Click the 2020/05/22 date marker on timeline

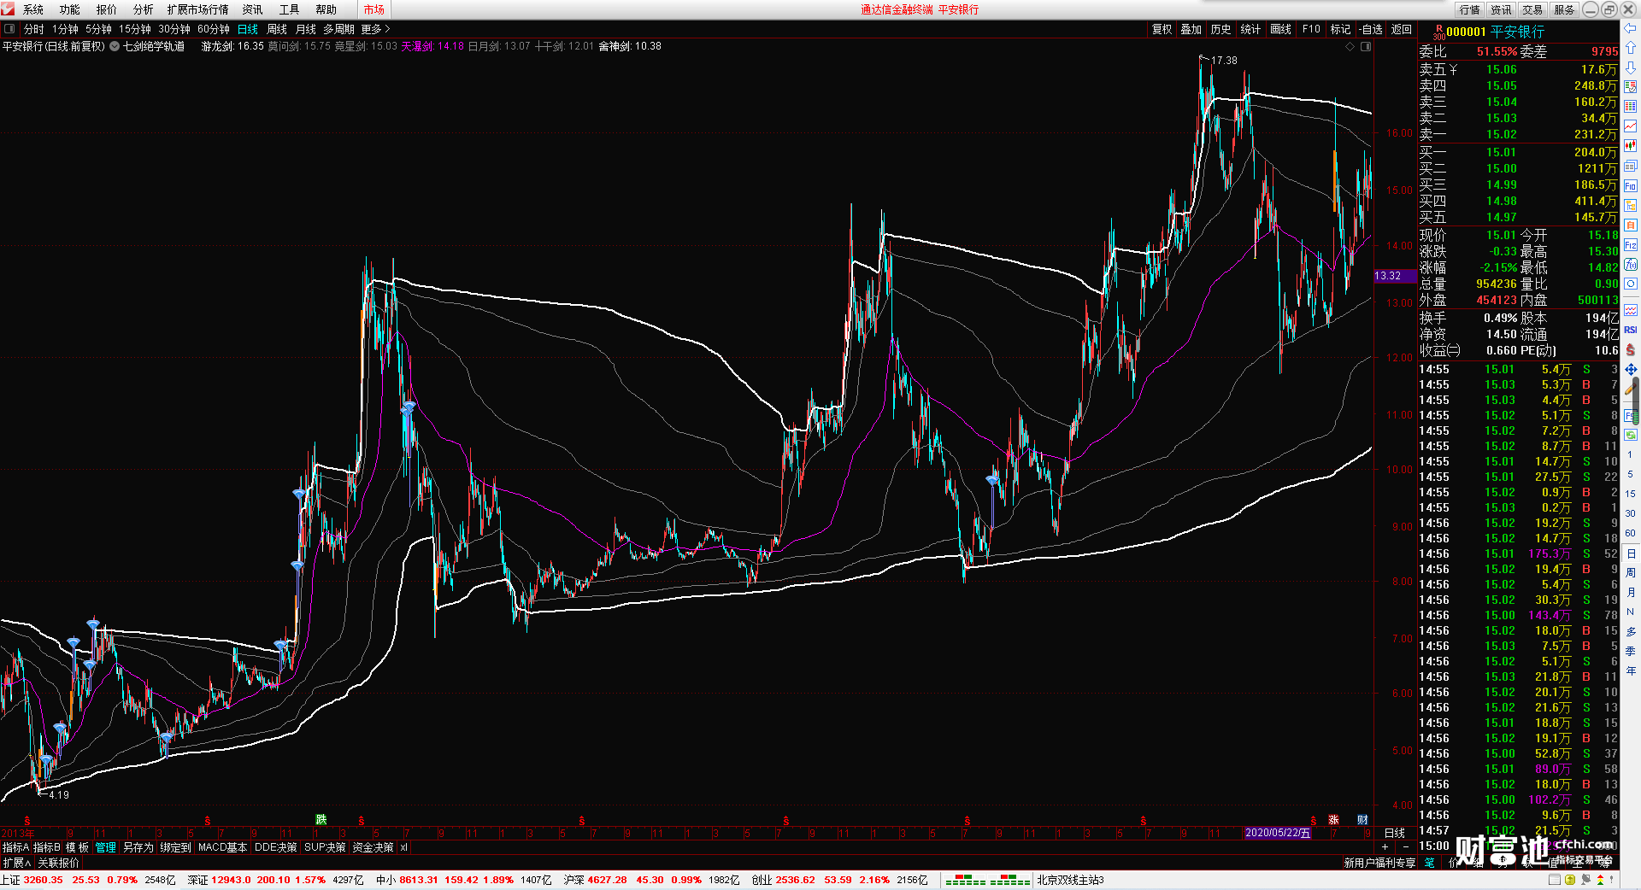(x=1278, y=833)
